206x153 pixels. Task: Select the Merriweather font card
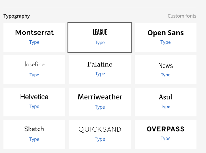[x=100, y=102]
